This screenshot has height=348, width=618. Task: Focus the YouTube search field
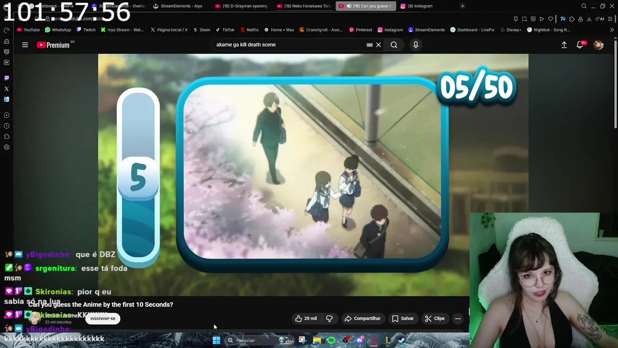click(x=289, y=45)
